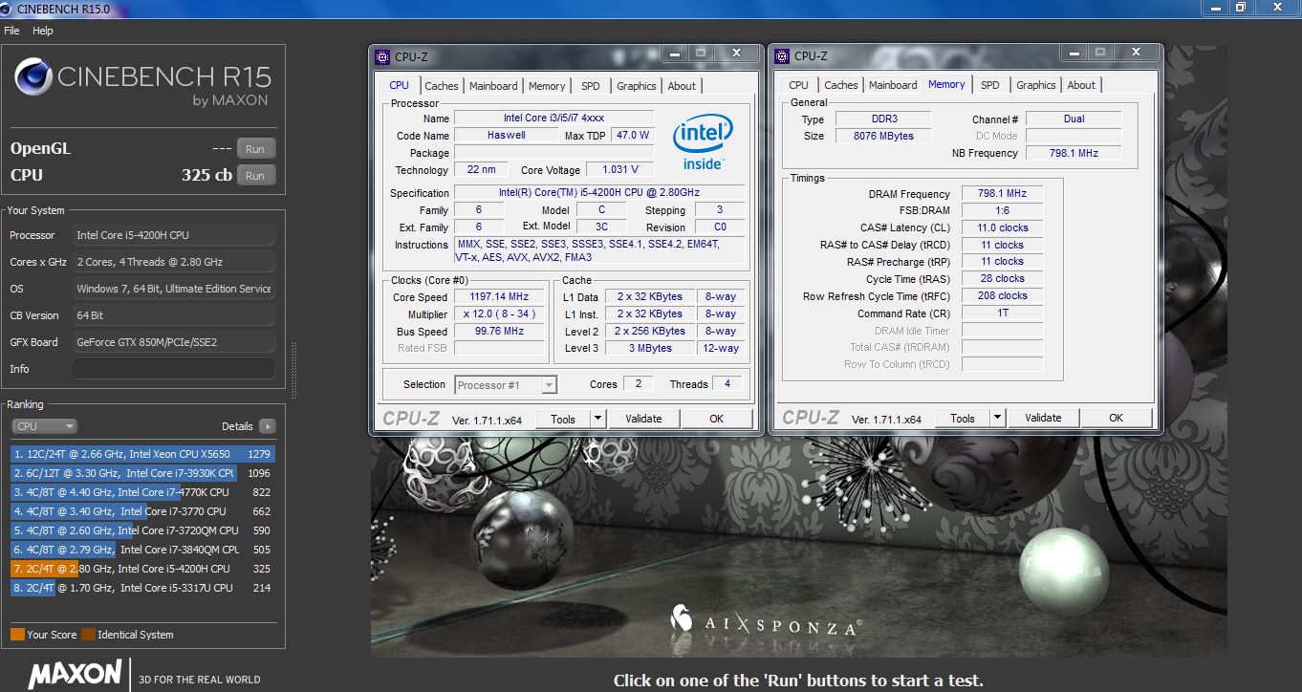
Task: Switch to Mainboard tab in left CPU-Z window
Action: [493, 86]
